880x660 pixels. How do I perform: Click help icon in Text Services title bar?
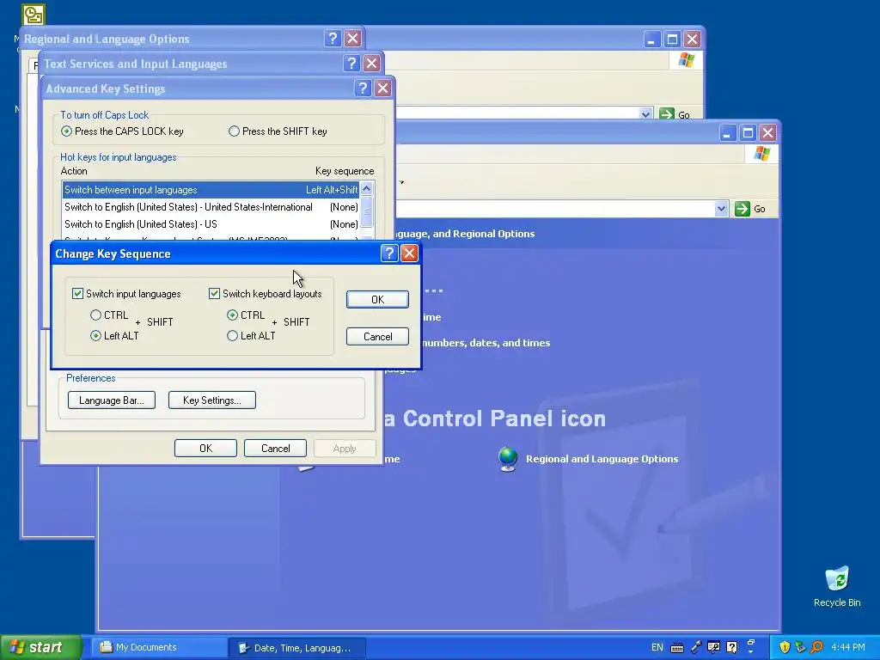click(x=351, y=64)
